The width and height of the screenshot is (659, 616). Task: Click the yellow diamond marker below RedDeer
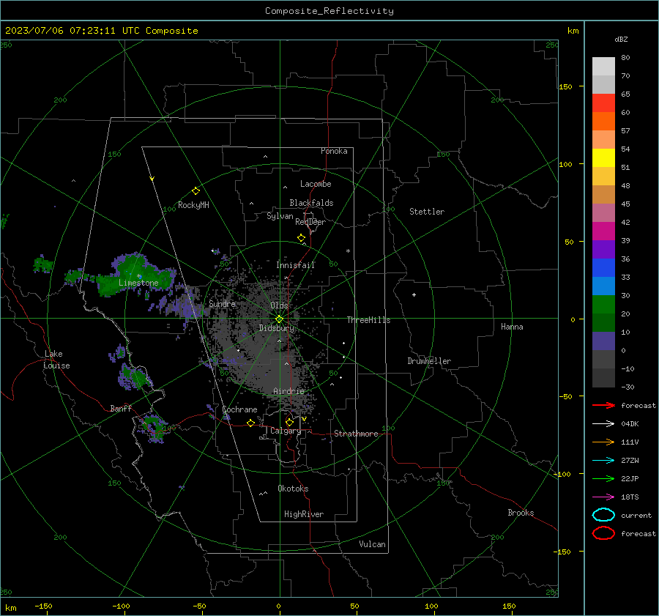302,238
